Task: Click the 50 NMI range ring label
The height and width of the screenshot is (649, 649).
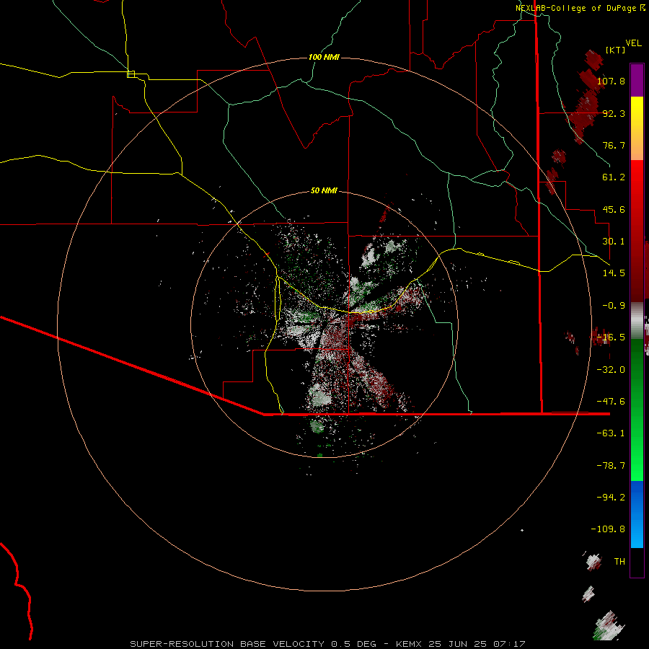Action: (x=324, y=191)
